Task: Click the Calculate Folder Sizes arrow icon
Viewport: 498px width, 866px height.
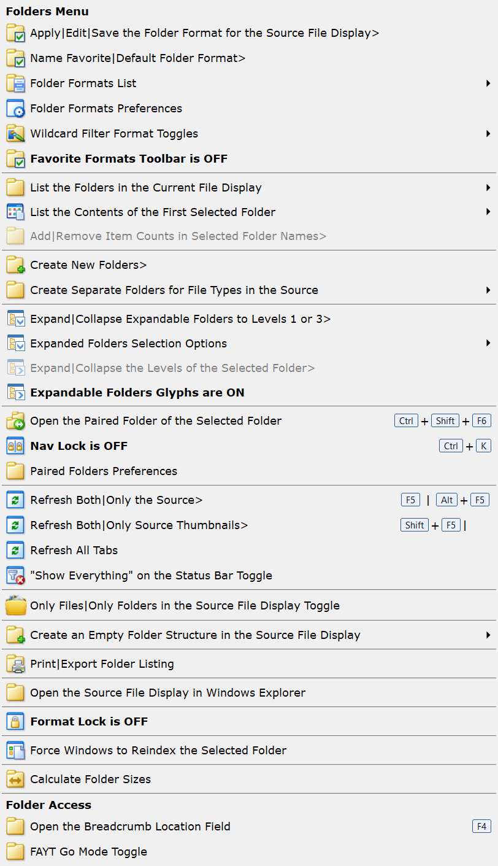Action: pos(15,779)
